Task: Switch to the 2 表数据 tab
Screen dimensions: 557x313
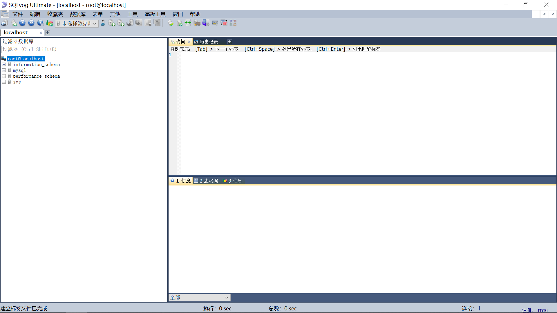Action: tap(206, 181)
